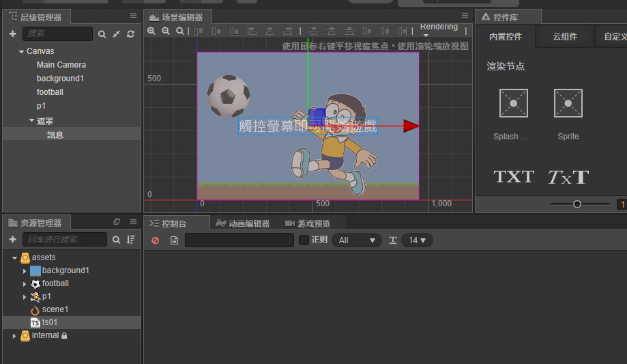The width and height of the screenshot is (627, 364).
Task: Align selected nodes to left edge
Action: coord(252,31)
